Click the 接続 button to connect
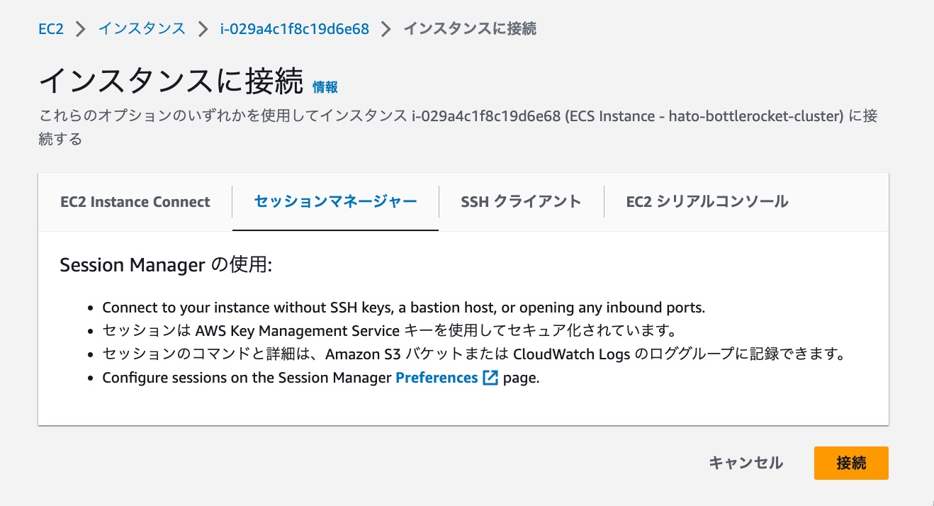Screen dimensions: 934x506 click(x=850, y=463)
